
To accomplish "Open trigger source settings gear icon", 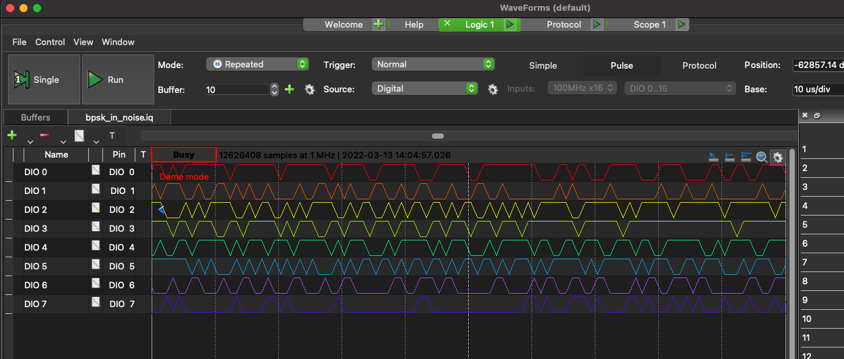I will pyautogui.click(x=493, y=89).
